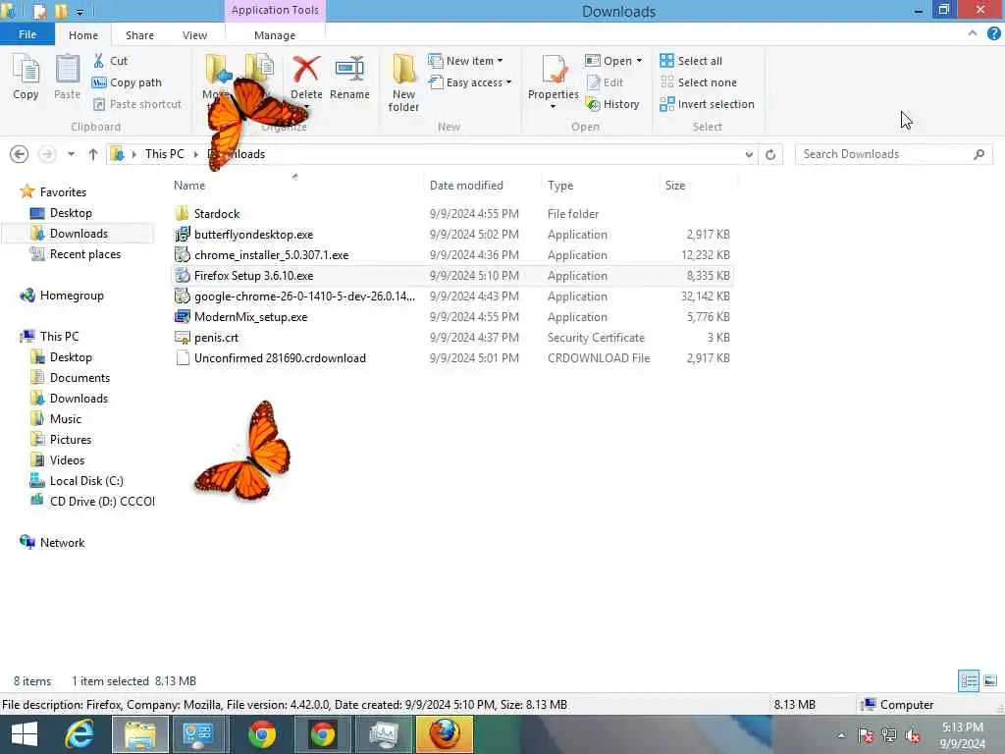Switch to the Share ribbon tab

tap(139, 35)
